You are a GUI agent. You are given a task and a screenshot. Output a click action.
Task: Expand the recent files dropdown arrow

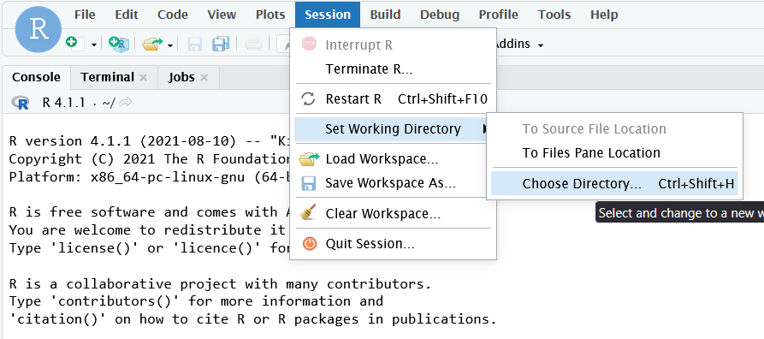click(170, 45)
